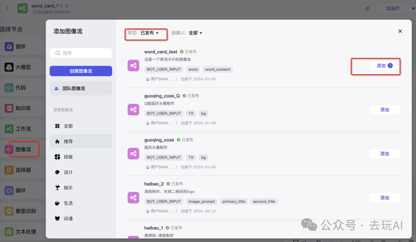Add the guoqing_coze image flow
Image resolution: width=416 pixels, height=242 pixels.
[x=384, y=154]
